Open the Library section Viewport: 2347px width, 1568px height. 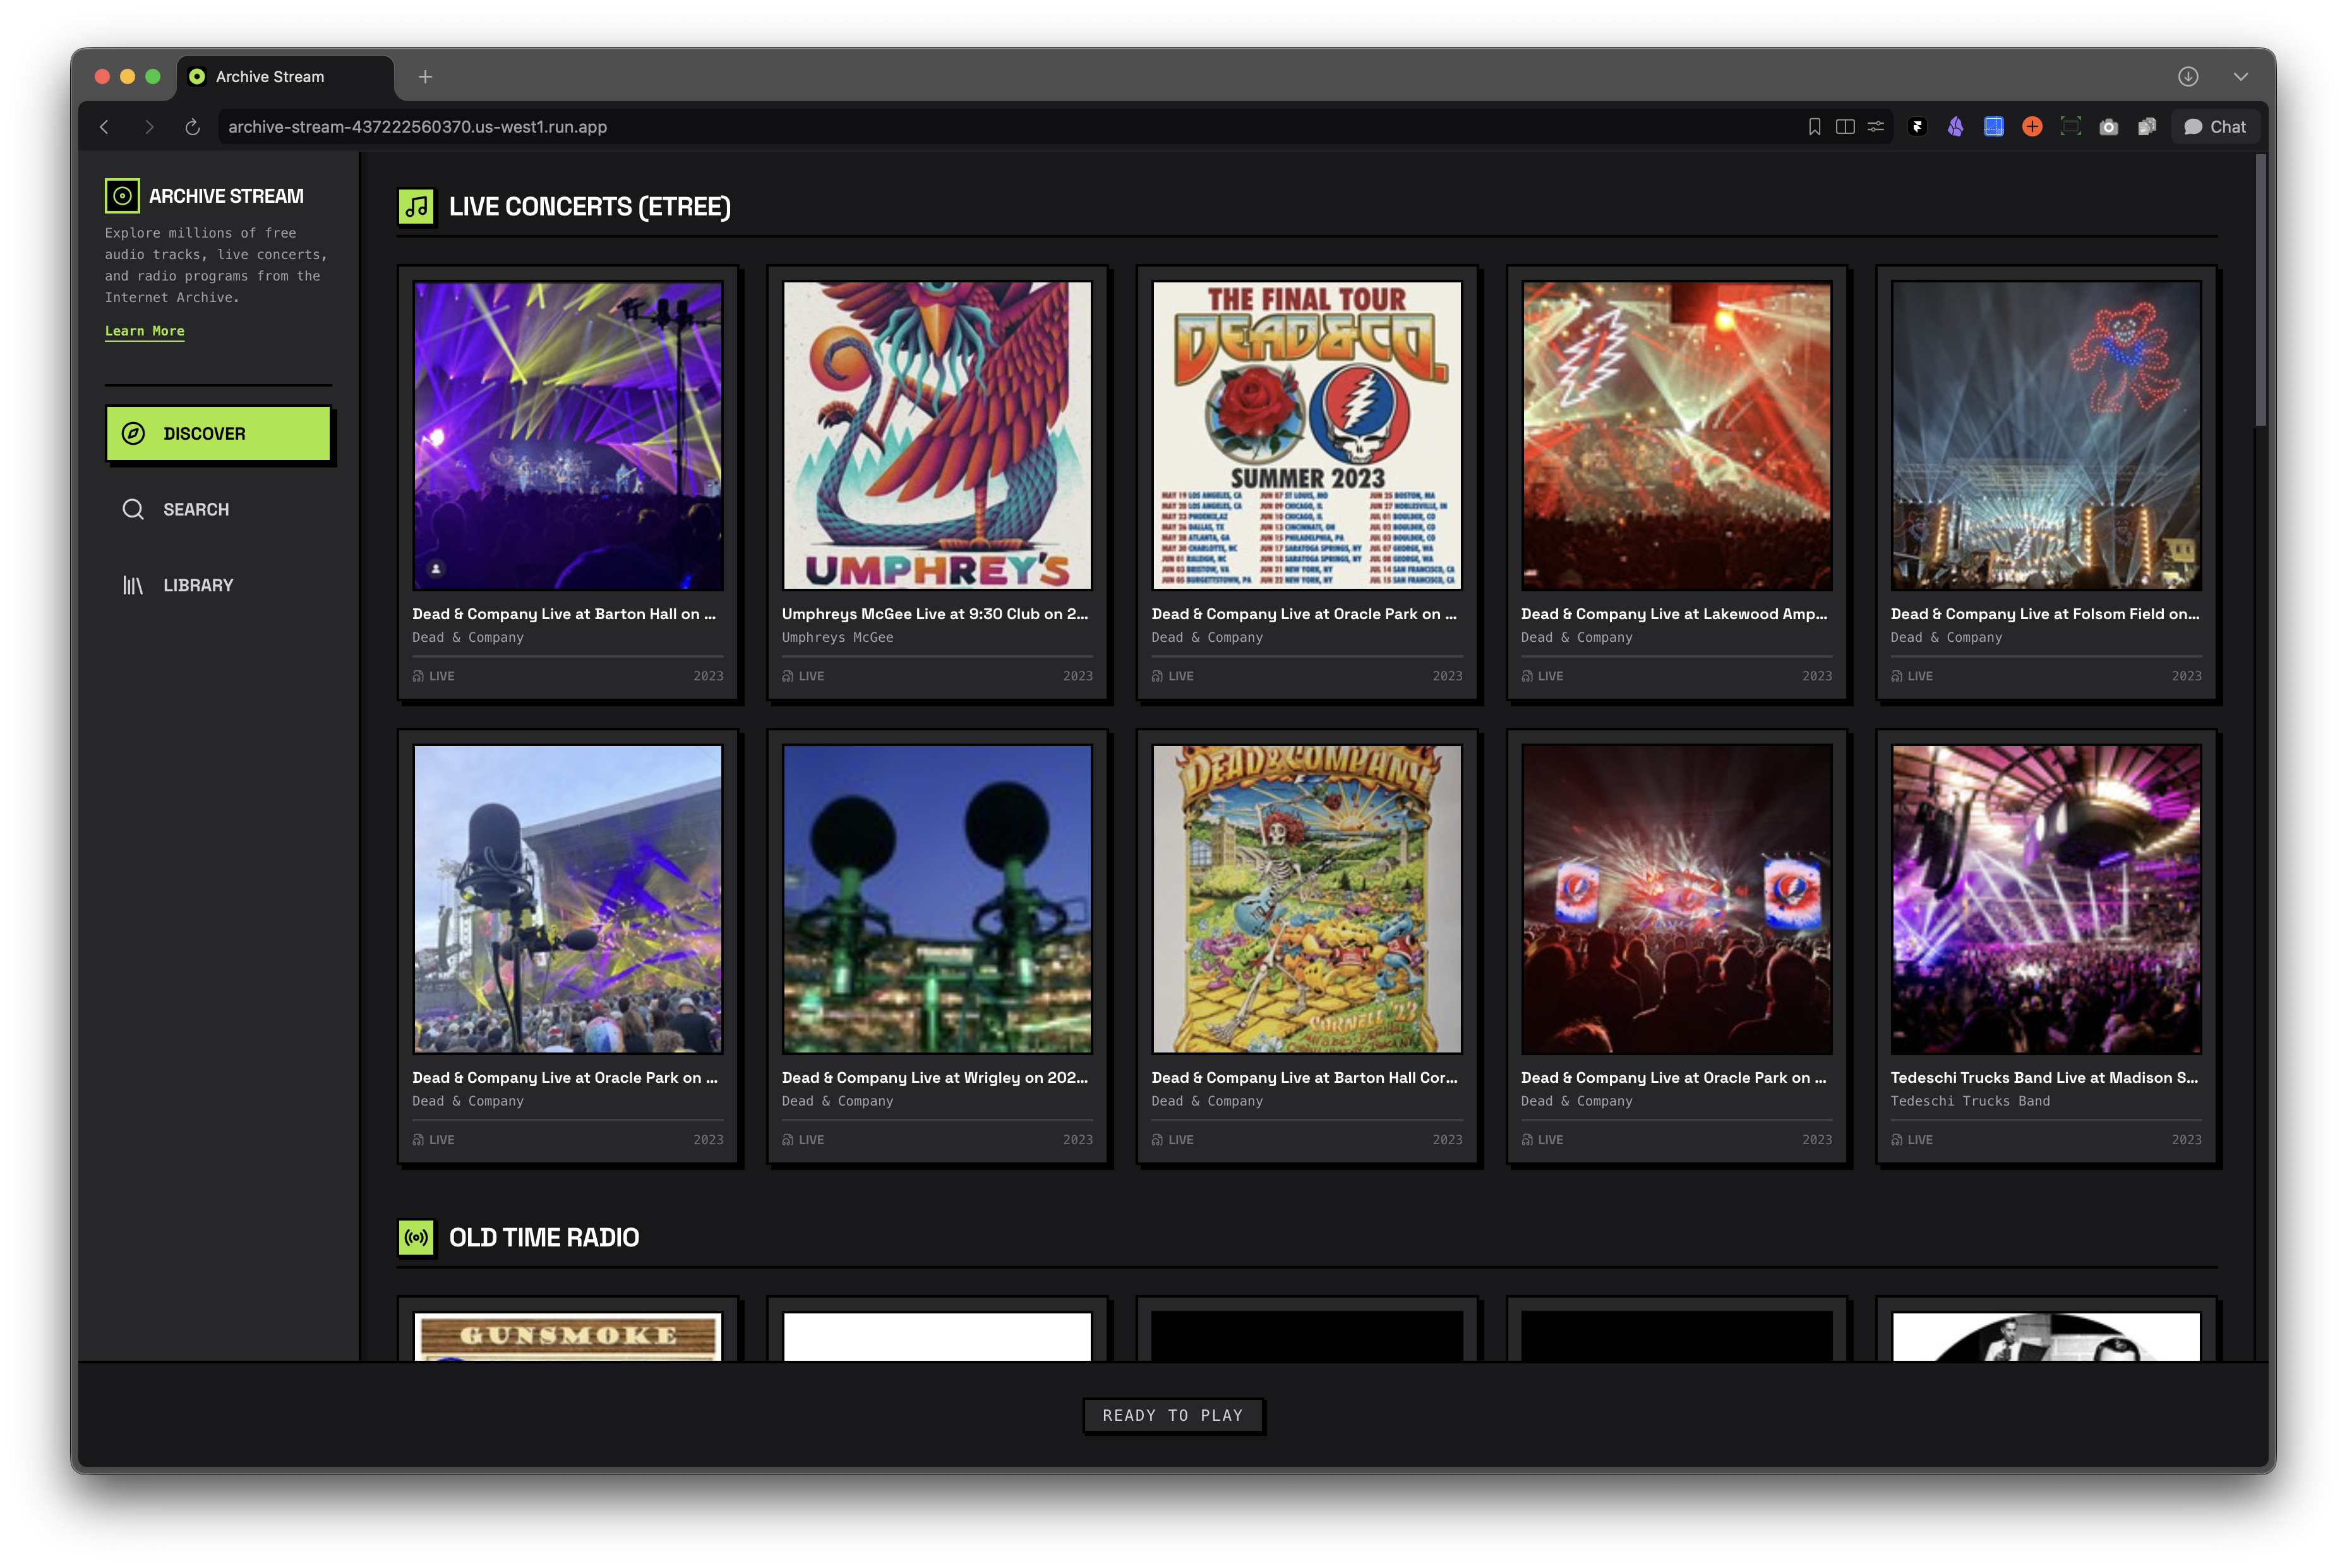point(197,585)
